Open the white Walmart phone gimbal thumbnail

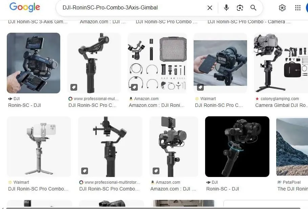pyautogui.click(x=39, y=147)
